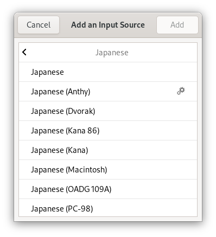Click the Add button in header
The height and width of the screenshot is (237, 216).
pos(177,25)
